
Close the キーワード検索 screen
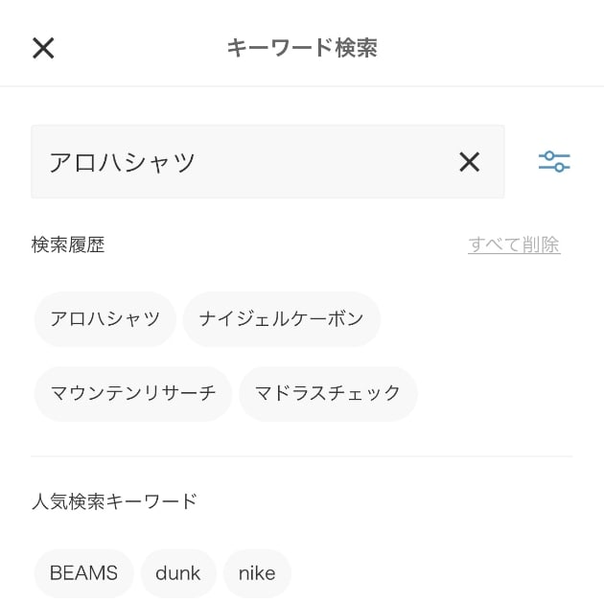43,48
